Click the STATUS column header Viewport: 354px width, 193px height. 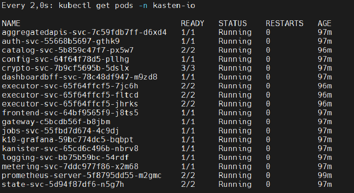[x=233, y=23]
